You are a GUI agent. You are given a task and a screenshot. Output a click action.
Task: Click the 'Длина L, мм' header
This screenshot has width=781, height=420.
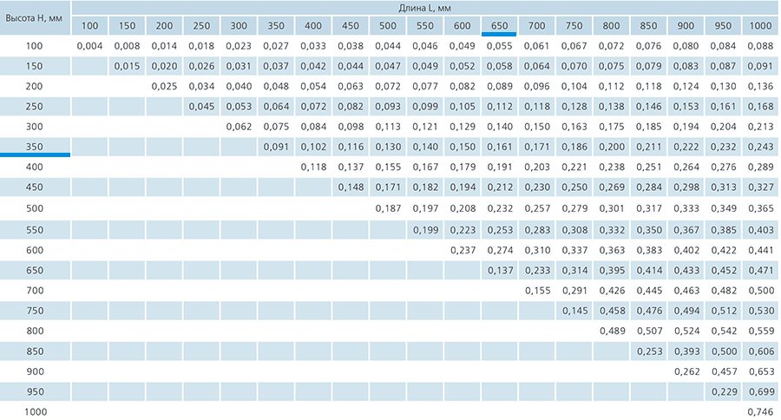click(425, 8)
